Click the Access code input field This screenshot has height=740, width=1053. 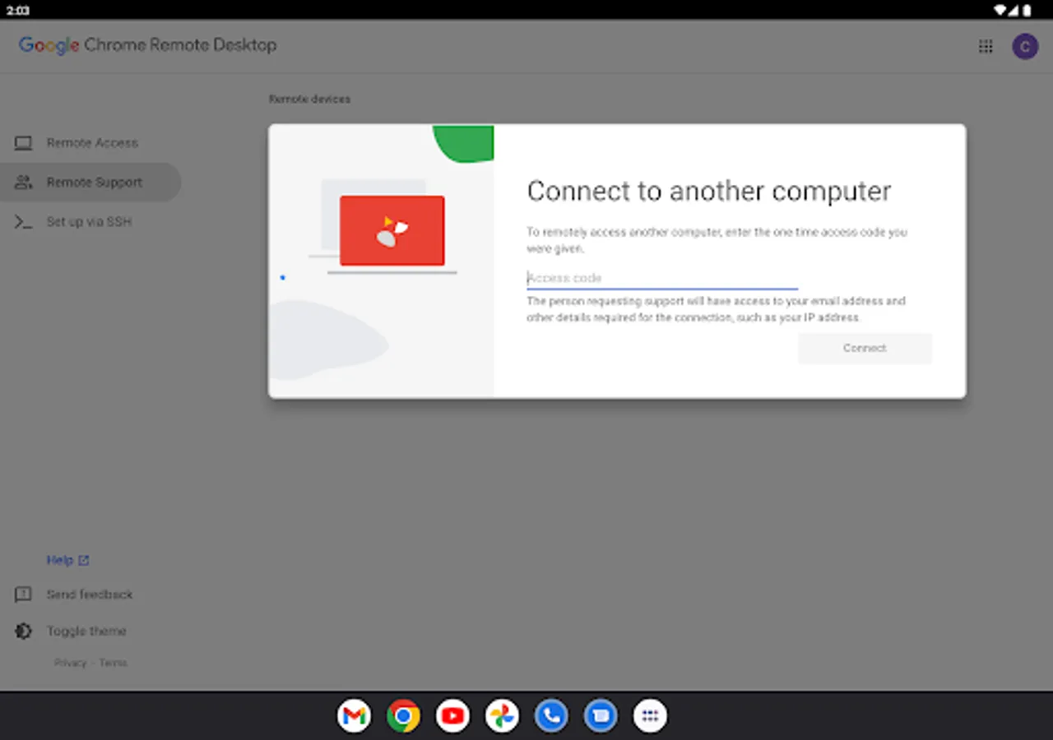coord(662,278)
